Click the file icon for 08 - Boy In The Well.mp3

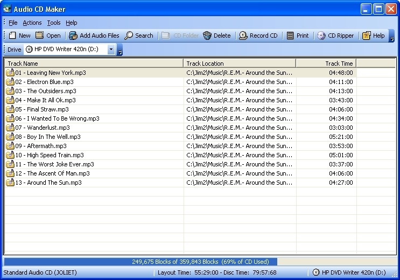tap(10, 137)
